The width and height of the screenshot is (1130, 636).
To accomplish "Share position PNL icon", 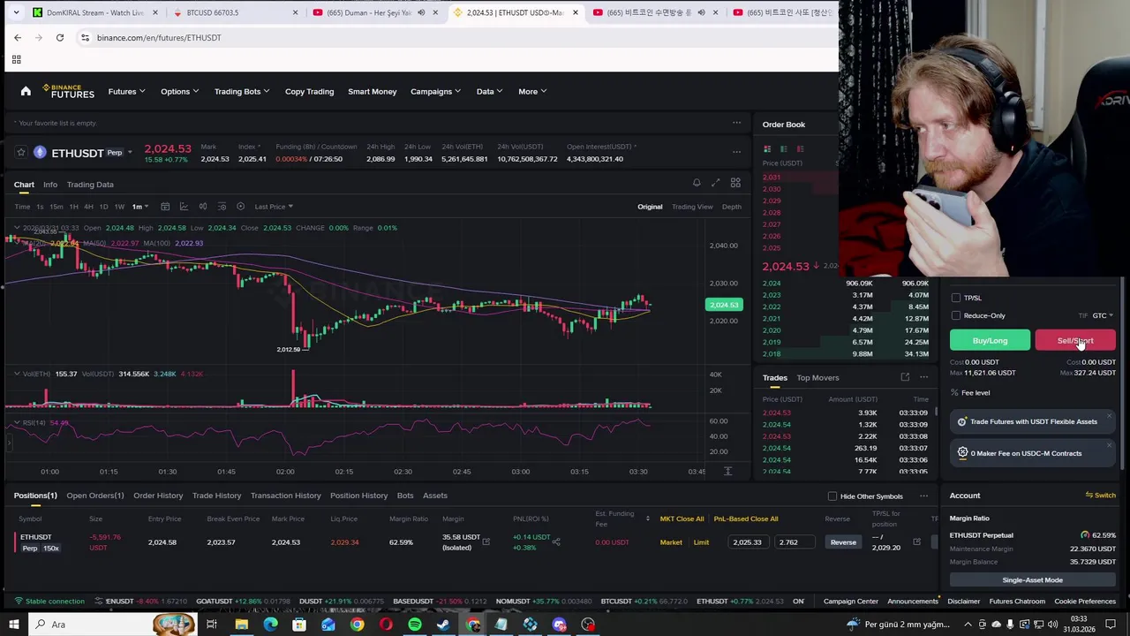I will pos(556,541).
